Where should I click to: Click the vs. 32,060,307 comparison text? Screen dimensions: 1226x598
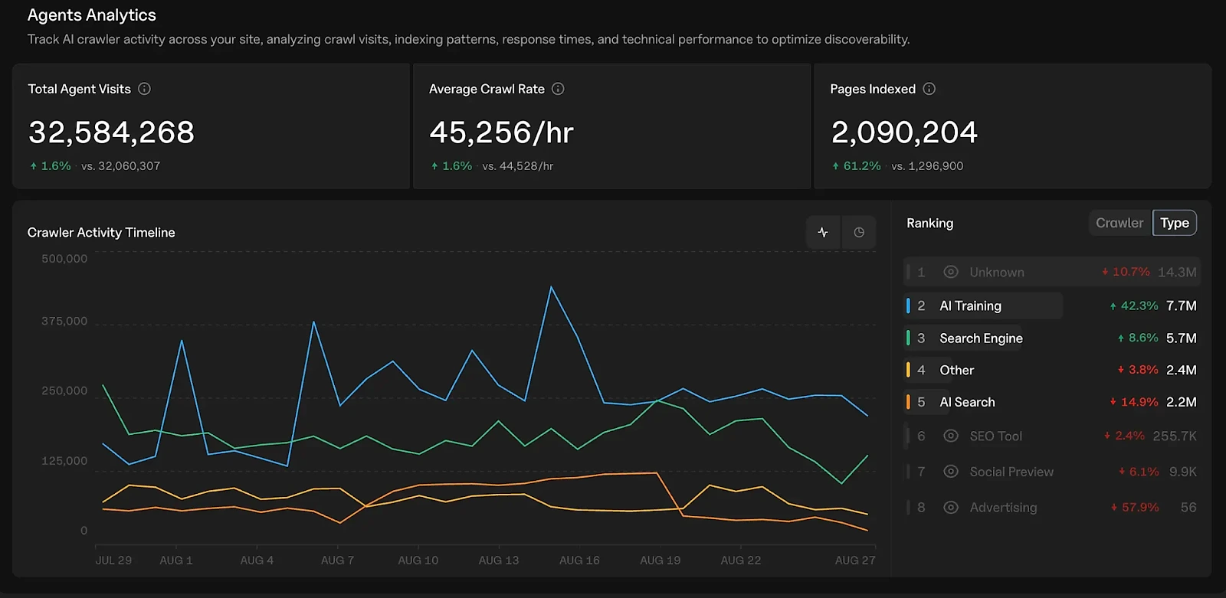(121, 165)
